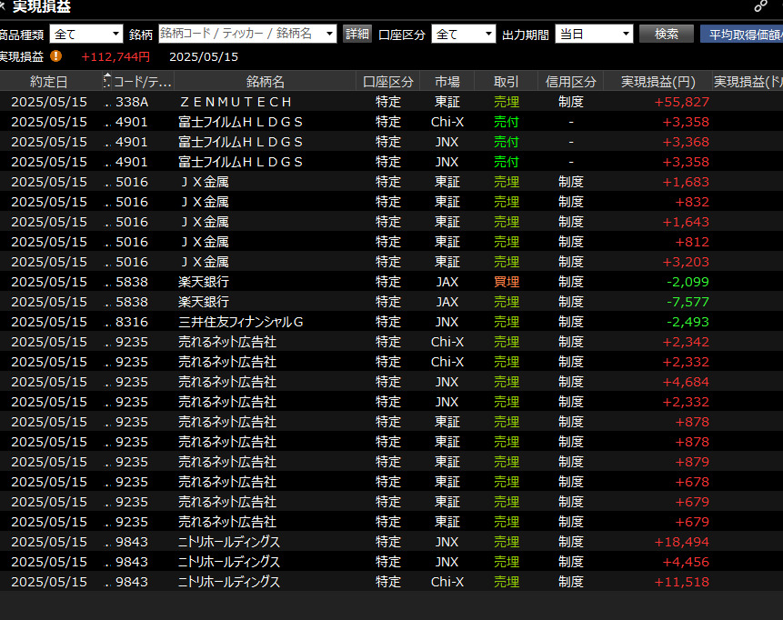Sort by 実現損益(円) column header
The width and height of the screenshot is (783, 620).
pyautogui.click(x=658, y=82)
